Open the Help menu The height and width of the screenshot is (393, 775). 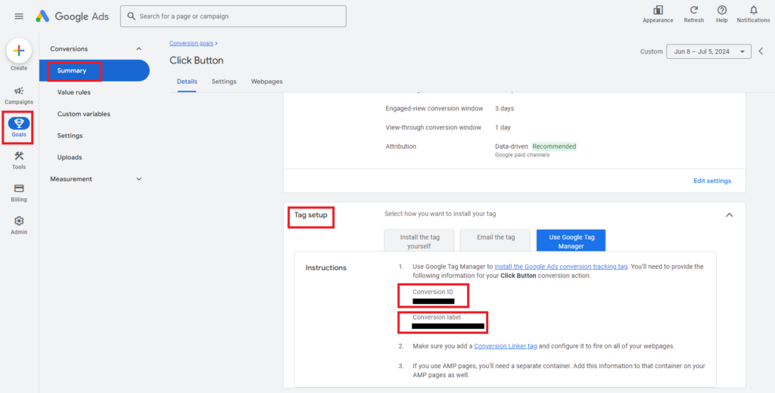tap(721, 14)
